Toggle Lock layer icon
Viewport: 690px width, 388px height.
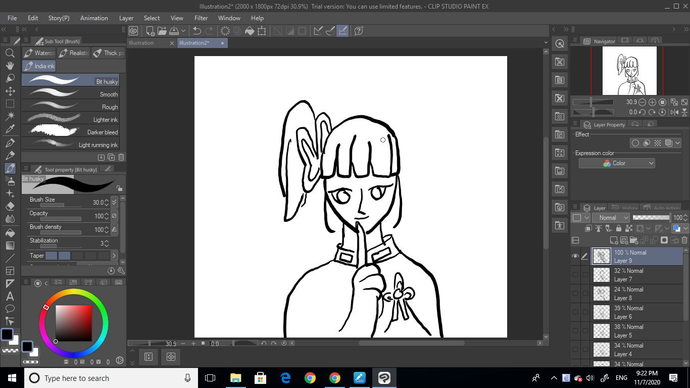coord(619,228)
